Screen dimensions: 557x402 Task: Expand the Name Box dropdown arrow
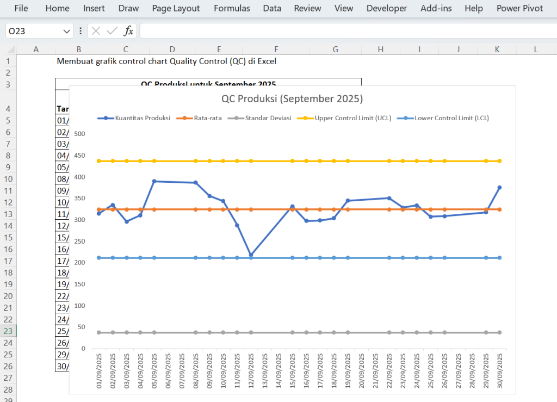(67, 31)
